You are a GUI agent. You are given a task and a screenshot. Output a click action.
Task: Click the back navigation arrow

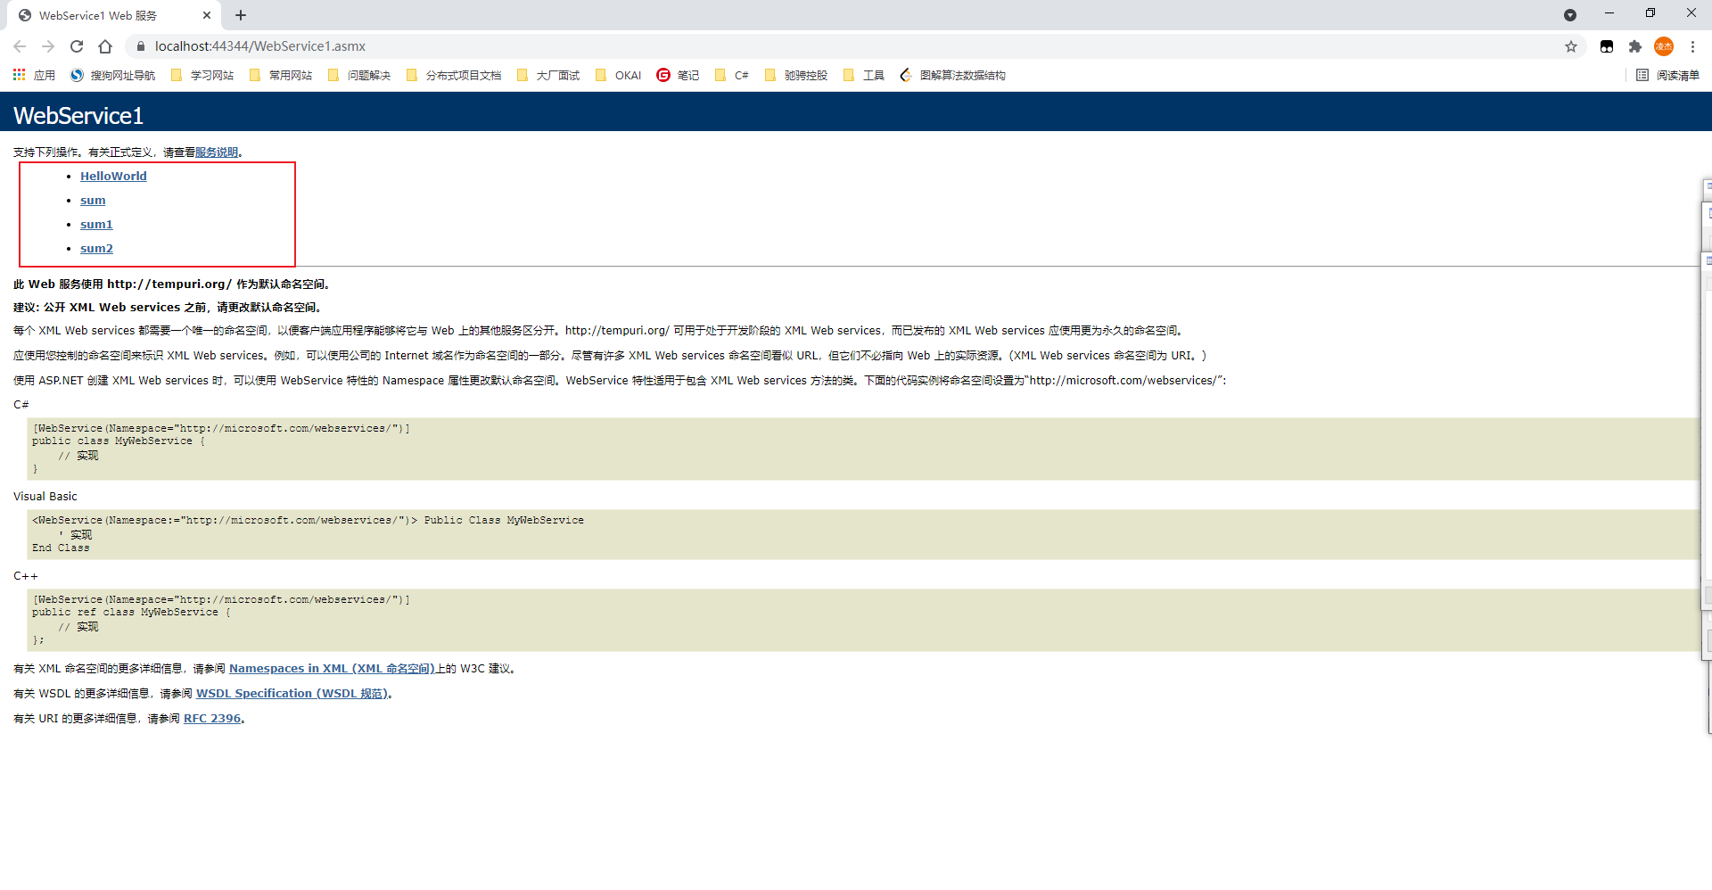(x=20, y=45)
